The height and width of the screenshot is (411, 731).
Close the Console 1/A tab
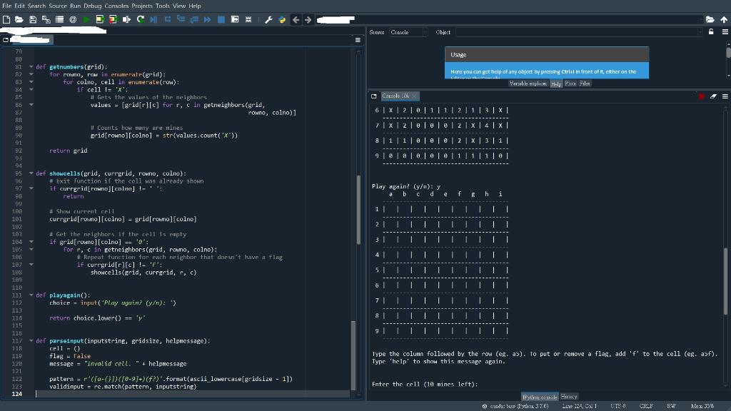tap(413, 95)
